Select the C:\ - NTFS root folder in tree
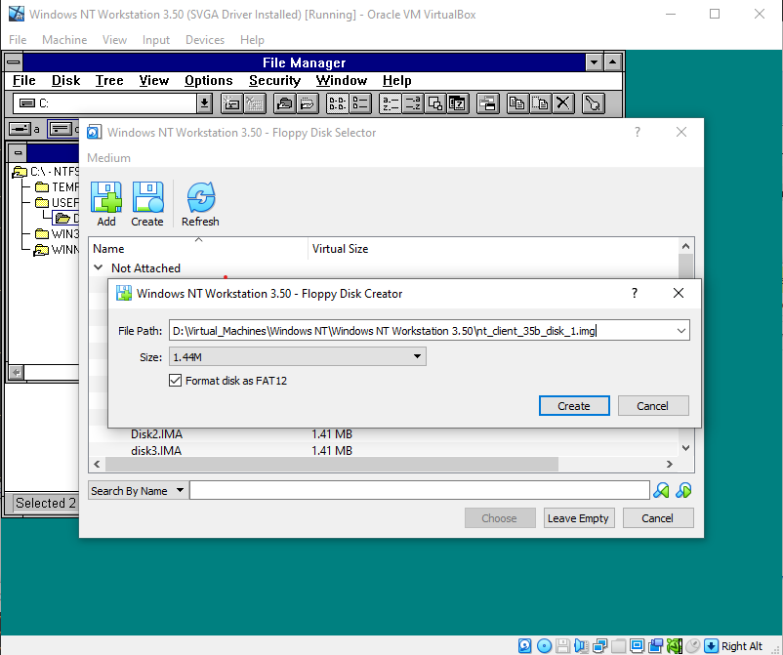 pos(47,172)
